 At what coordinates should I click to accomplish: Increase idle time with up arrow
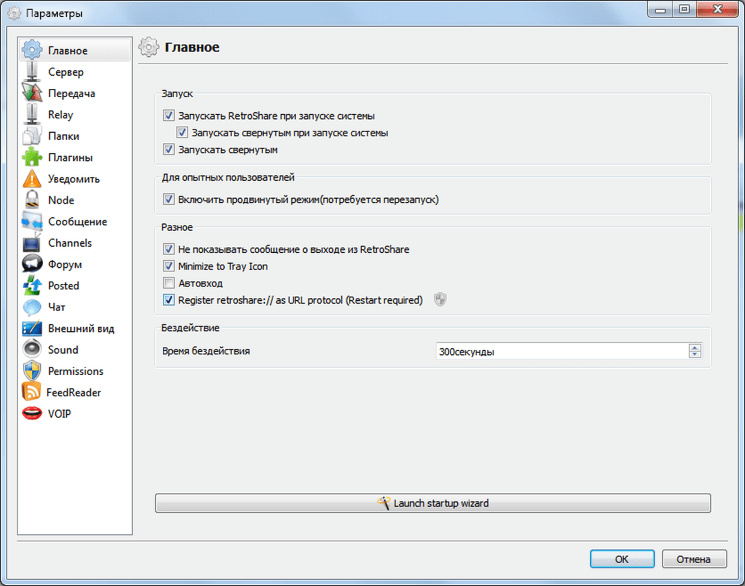coord(695,348)
